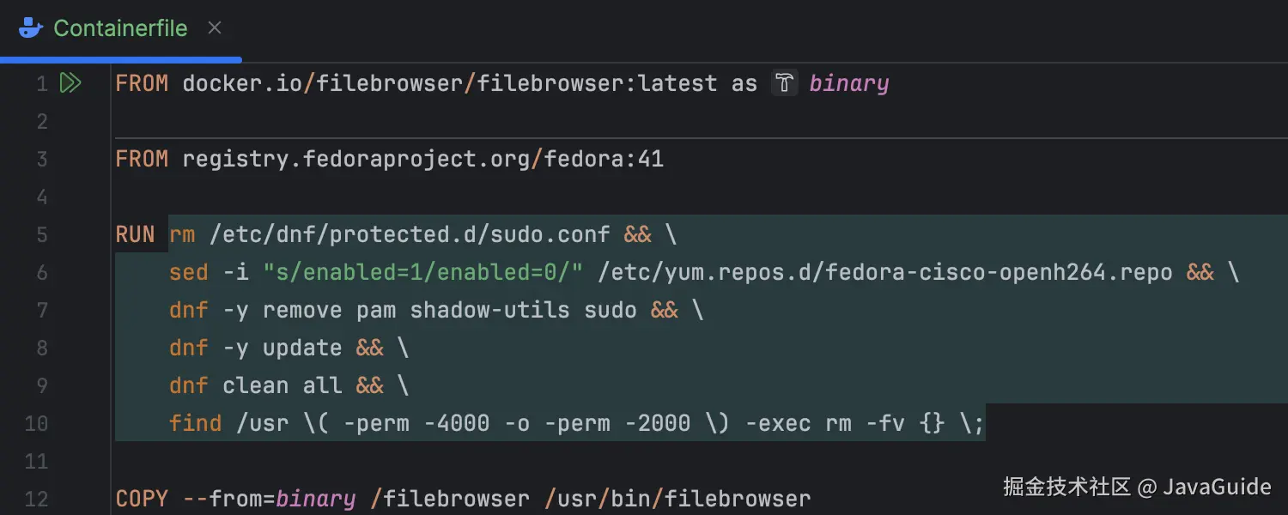
Task: Click the "s/enabled=1/enabled=0/" string literal
Action: tap(423, 273)
